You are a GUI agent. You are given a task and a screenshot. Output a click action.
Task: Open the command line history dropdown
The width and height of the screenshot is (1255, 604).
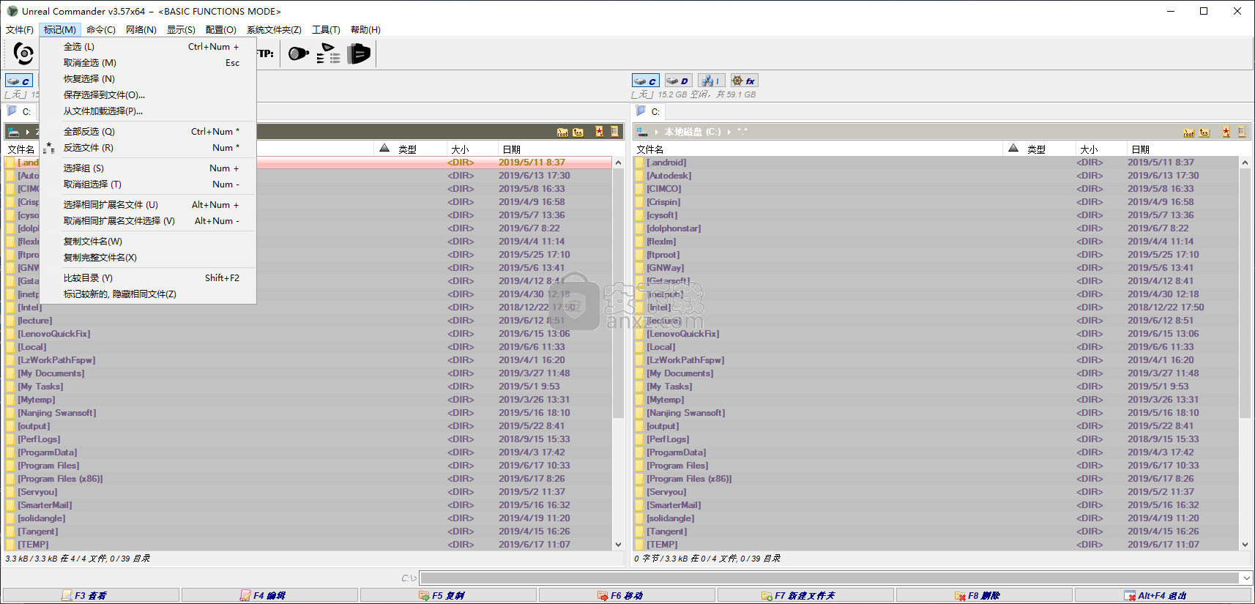pos(1247,578)
